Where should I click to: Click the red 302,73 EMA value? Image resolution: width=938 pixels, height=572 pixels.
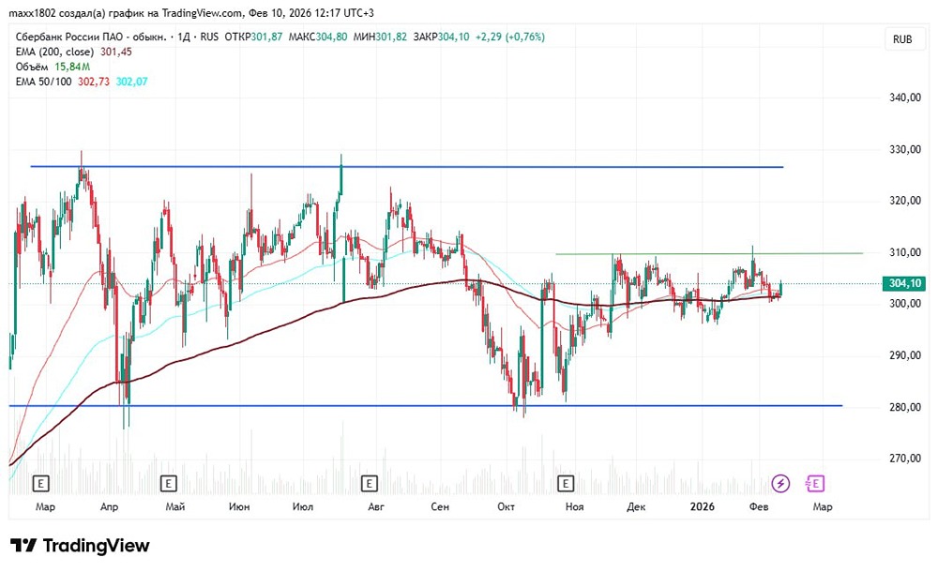pyautogui.click(x=94, y=82)
